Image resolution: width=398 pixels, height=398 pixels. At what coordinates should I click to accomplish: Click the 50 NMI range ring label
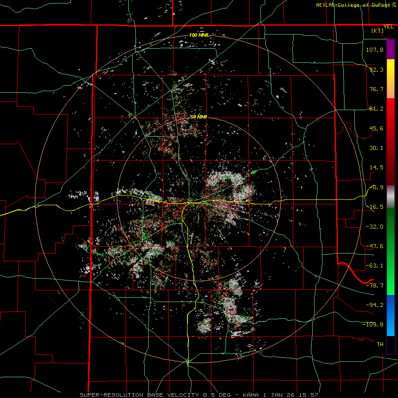click(199, 117)
